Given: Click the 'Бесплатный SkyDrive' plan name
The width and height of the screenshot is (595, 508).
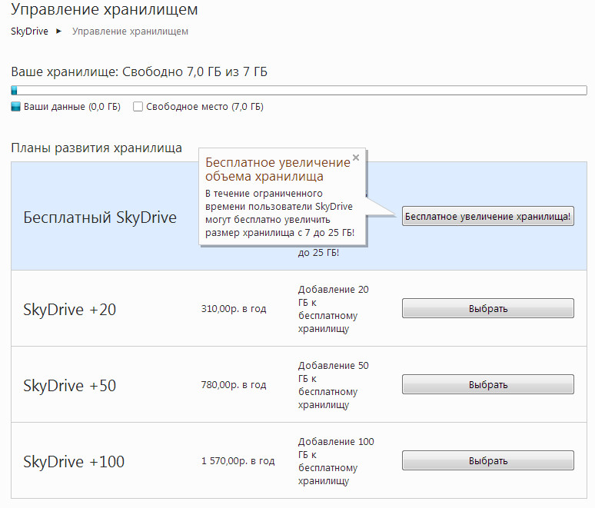Looking at the screenshot, I should [x=100, y=217].
